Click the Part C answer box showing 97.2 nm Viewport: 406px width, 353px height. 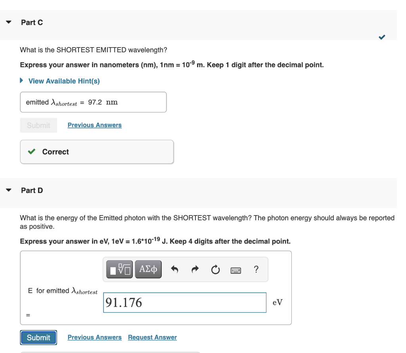pyautogui.click(x=93, y=102)
